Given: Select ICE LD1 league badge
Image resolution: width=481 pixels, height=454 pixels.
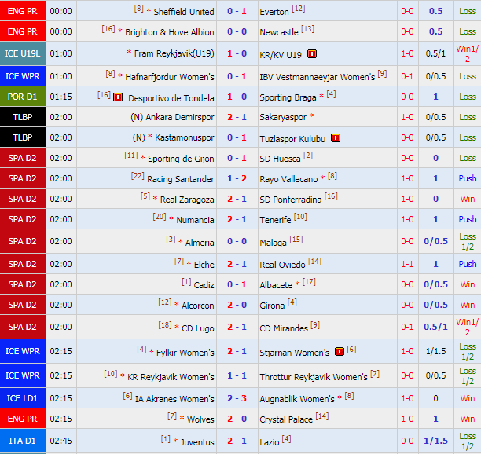Looking at the screenshot, I should coord(23,398).
